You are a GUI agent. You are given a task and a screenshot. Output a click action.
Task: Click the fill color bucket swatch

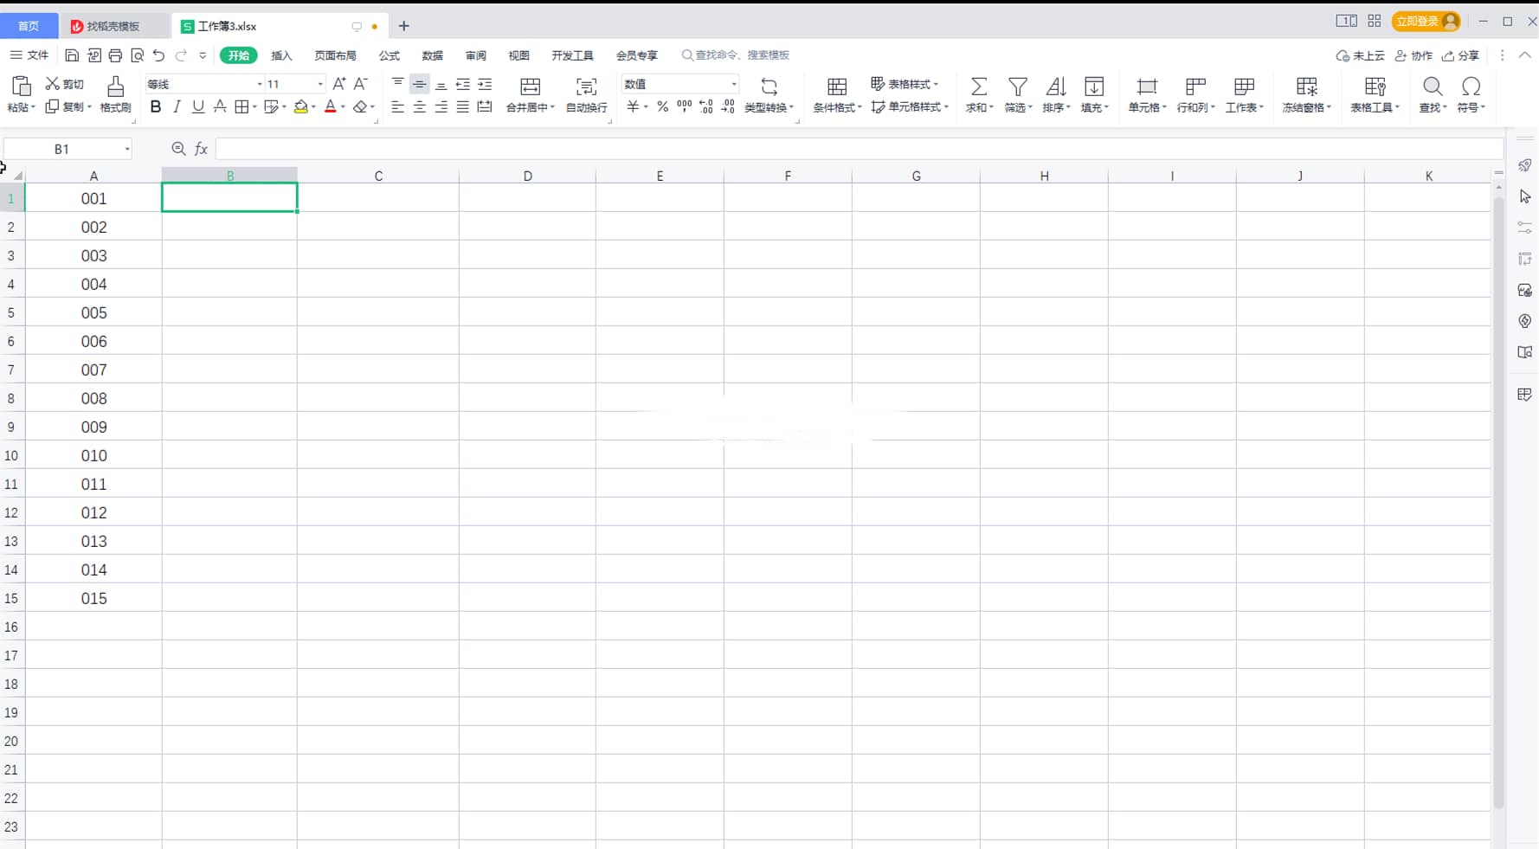(300, 106)
